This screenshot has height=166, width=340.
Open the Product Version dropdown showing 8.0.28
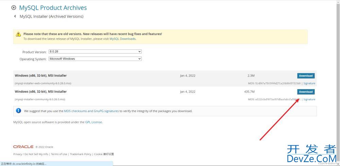coord(95,51)
